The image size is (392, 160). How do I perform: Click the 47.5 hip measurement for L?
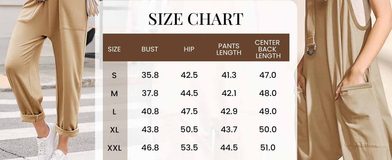189,111
